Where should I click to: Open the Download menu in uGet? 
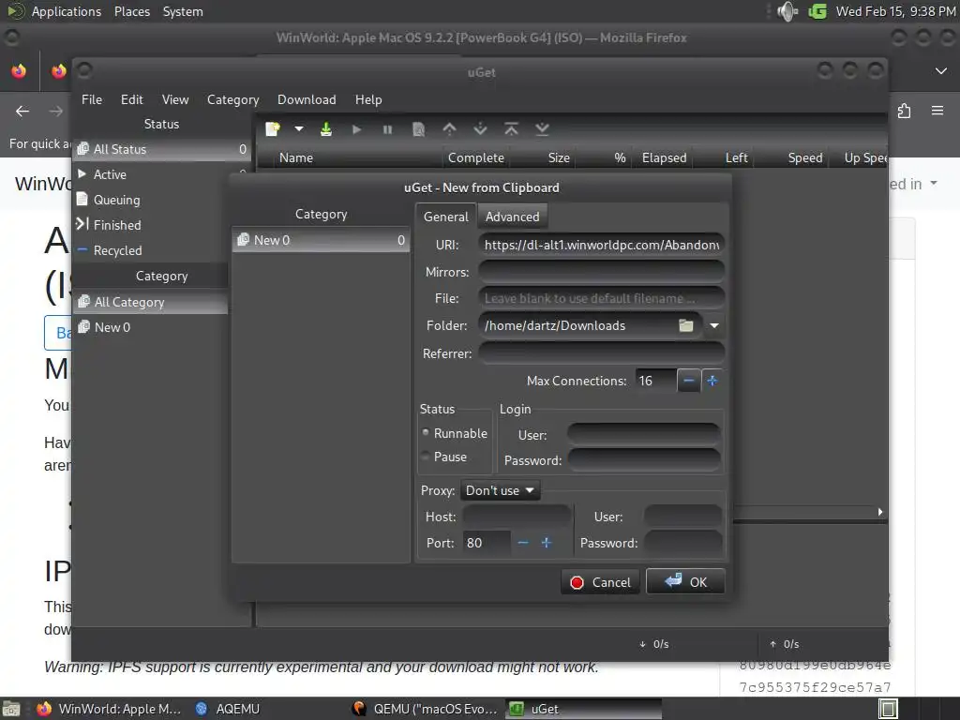pyautogui.click(x=307, y=99)
